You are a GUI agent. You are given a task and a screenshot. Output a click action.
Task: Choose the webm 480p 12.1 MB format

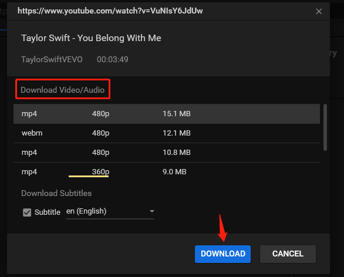(x=167, y=133)
